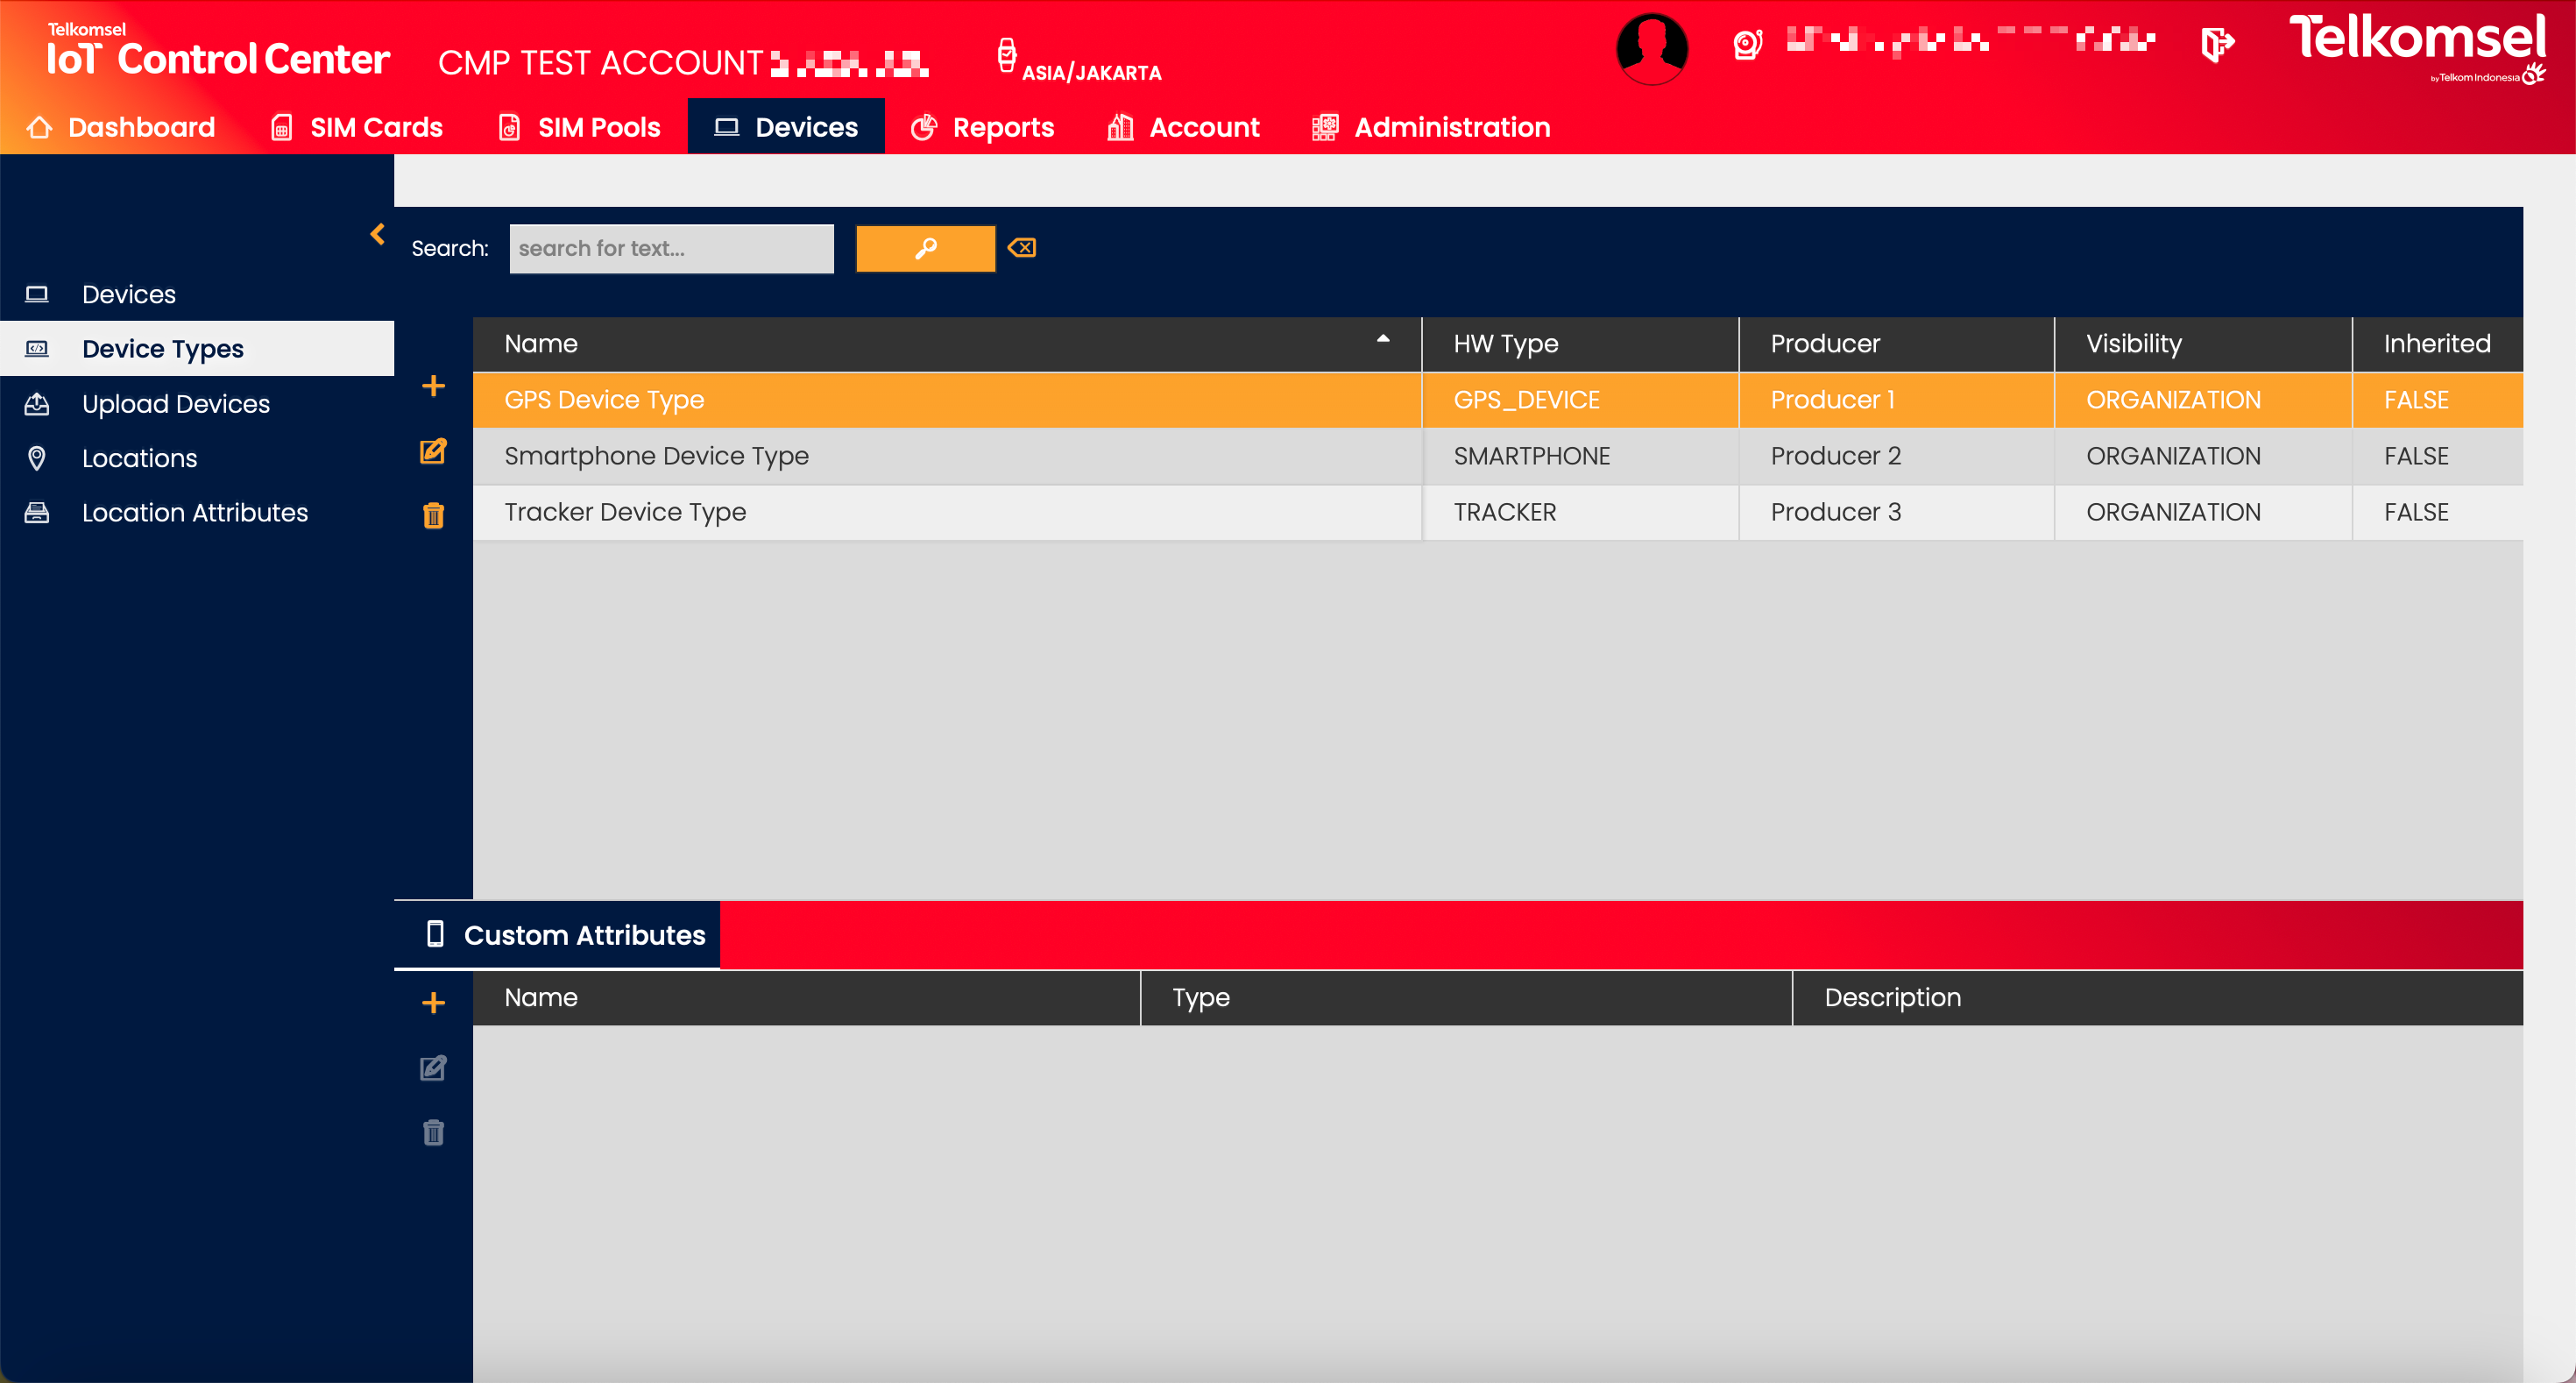Add a custom attribute with plus icon
Viewport: 2576px width, 1383px height.
point(433,1003)
